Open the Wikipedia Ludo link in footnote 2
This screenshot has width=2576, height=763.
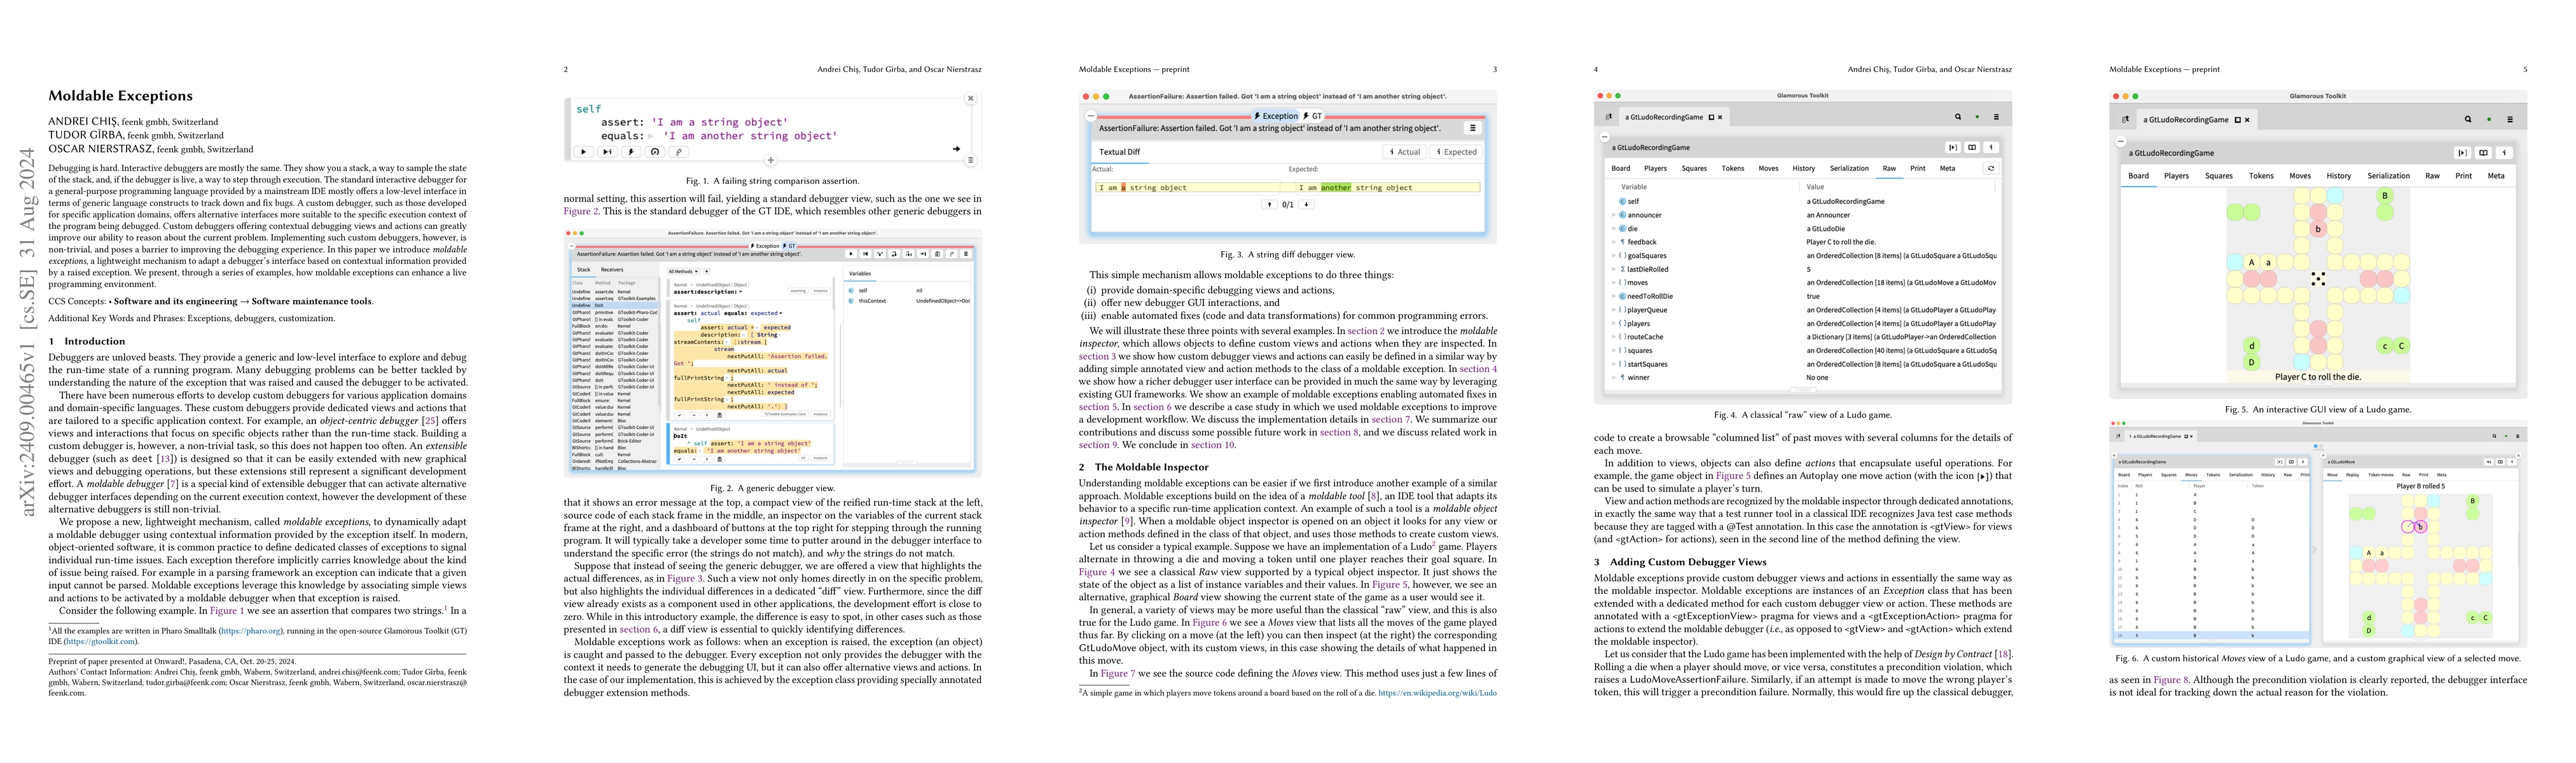[x=1437, y=693]
